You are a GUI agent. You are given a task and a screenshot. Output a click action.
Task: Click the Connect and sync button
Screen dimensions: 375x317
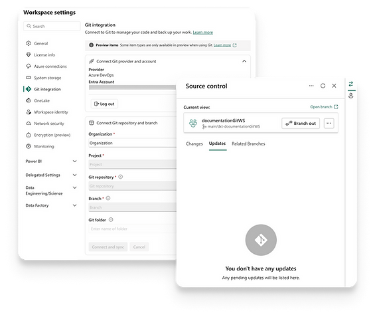pos(108,247)
